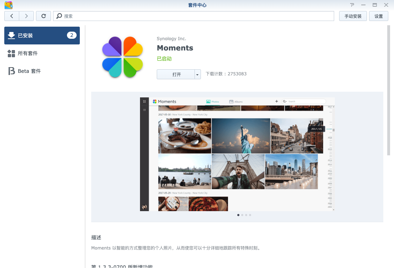Go back to the previous page

coord(11,16)
